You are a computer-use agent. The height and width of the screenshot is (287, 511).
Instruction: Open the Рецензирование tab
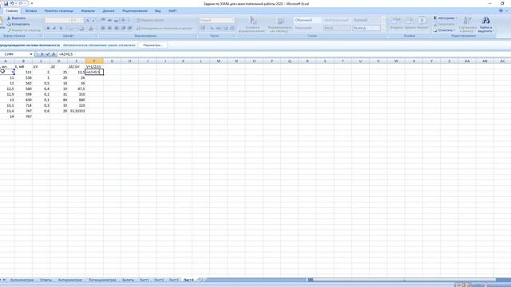tap(135, 10)
